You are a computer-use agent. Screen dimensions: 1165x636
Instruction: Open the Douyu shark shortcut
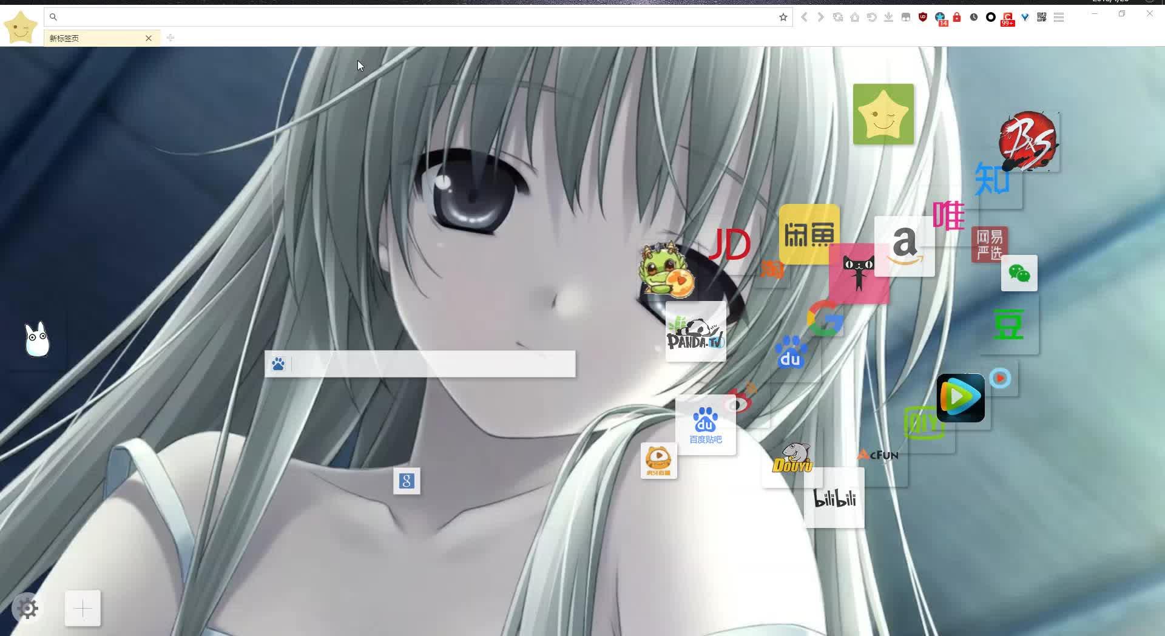tap(792, 458)
